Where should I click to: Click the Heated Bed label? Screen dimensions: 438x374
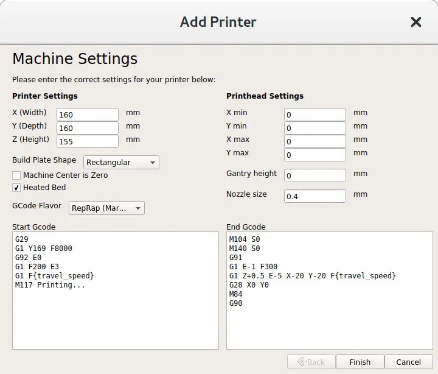[x=44, y=188]
